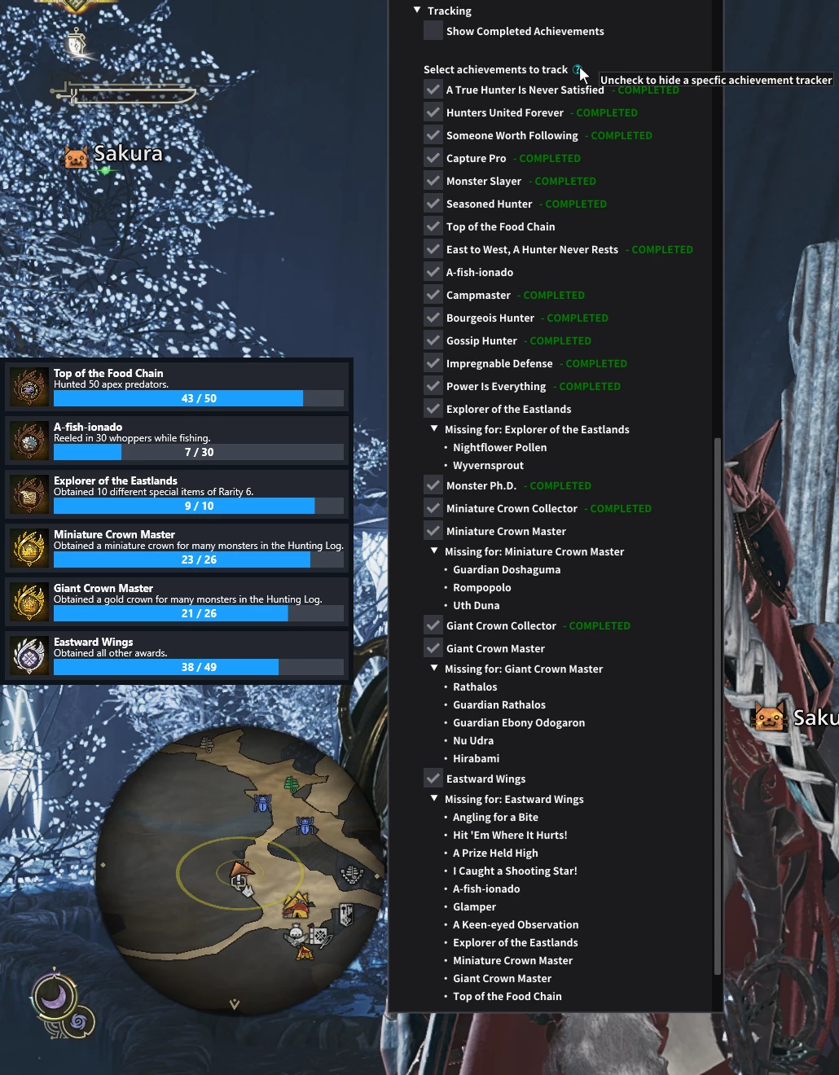Image resolution: width=839 pixels, height=1075 pixels.
Task: Collapse Missing for: Miniature Crown Master
Action: pyautogui.click(x=434, y=551)
